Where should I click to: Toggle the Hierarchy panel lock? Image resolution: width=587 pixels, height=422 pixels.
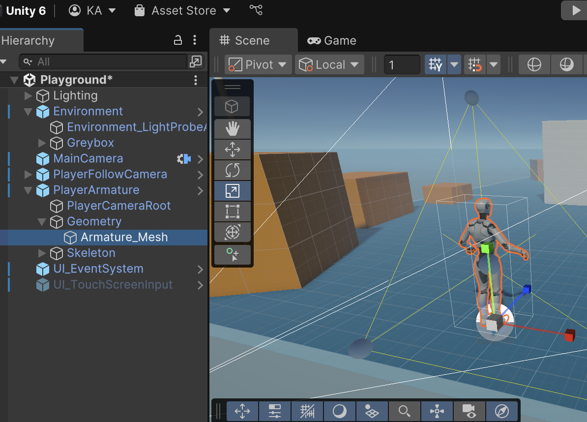(x=178, y=40)
